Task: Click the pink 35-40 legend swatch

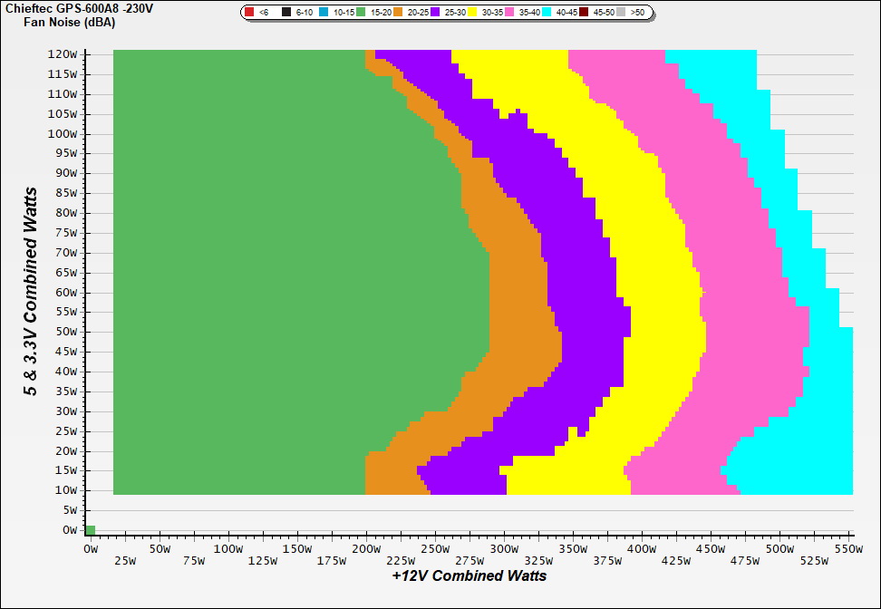Action: (x=510, y=13)
